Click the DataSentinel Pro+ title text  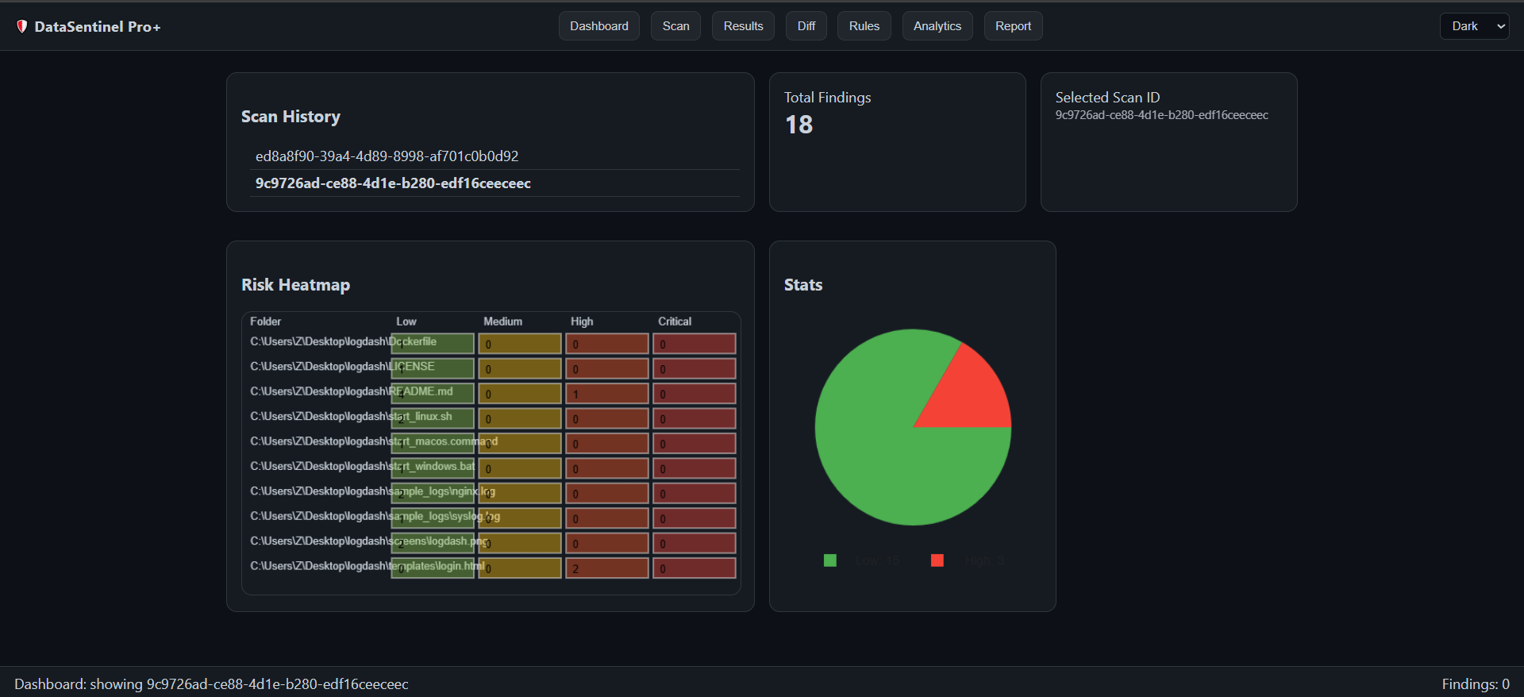click(x=98, y=27)
